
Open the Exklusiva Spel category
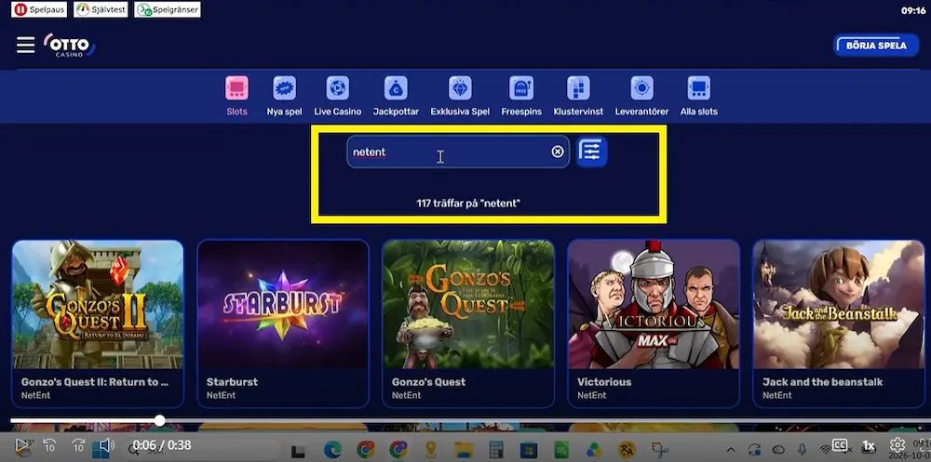460,96
